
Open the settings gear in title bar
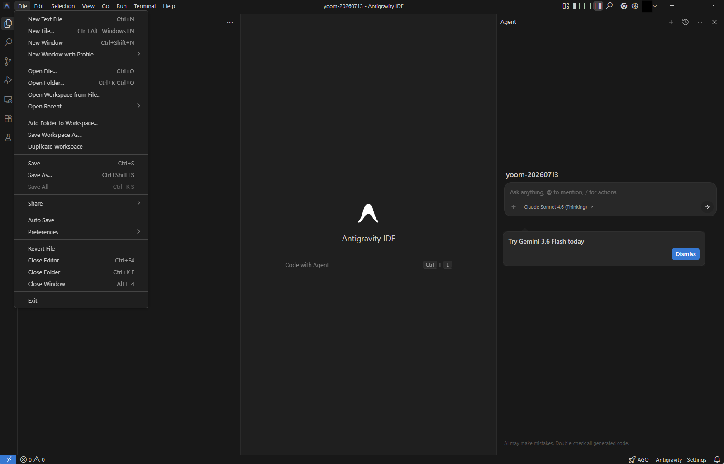(635, 6)
